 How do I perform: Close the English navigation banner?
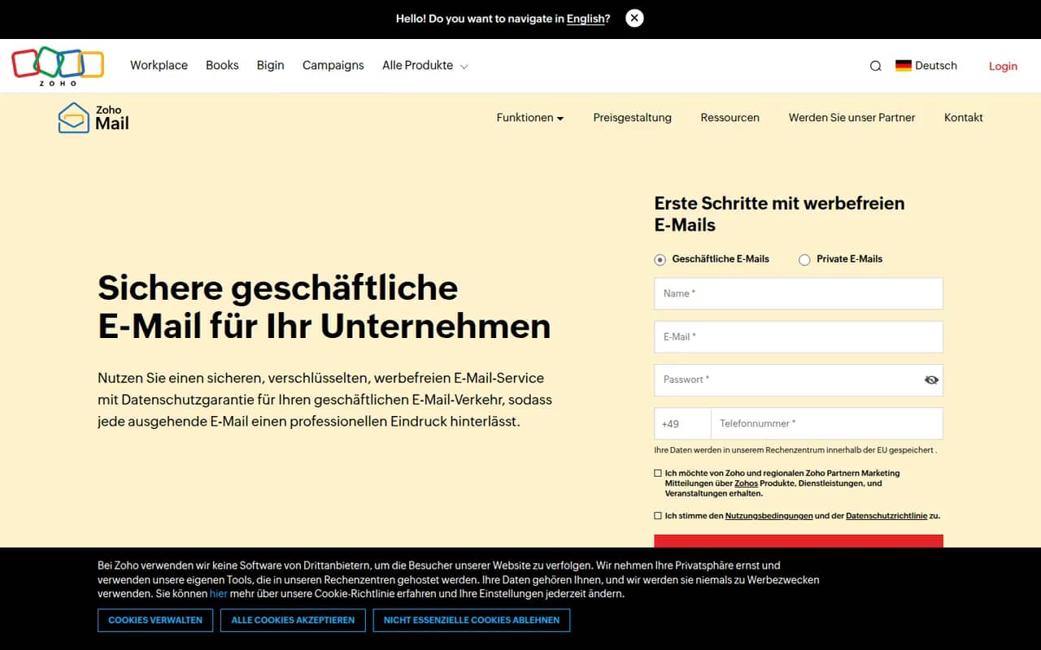click(635, 18)
